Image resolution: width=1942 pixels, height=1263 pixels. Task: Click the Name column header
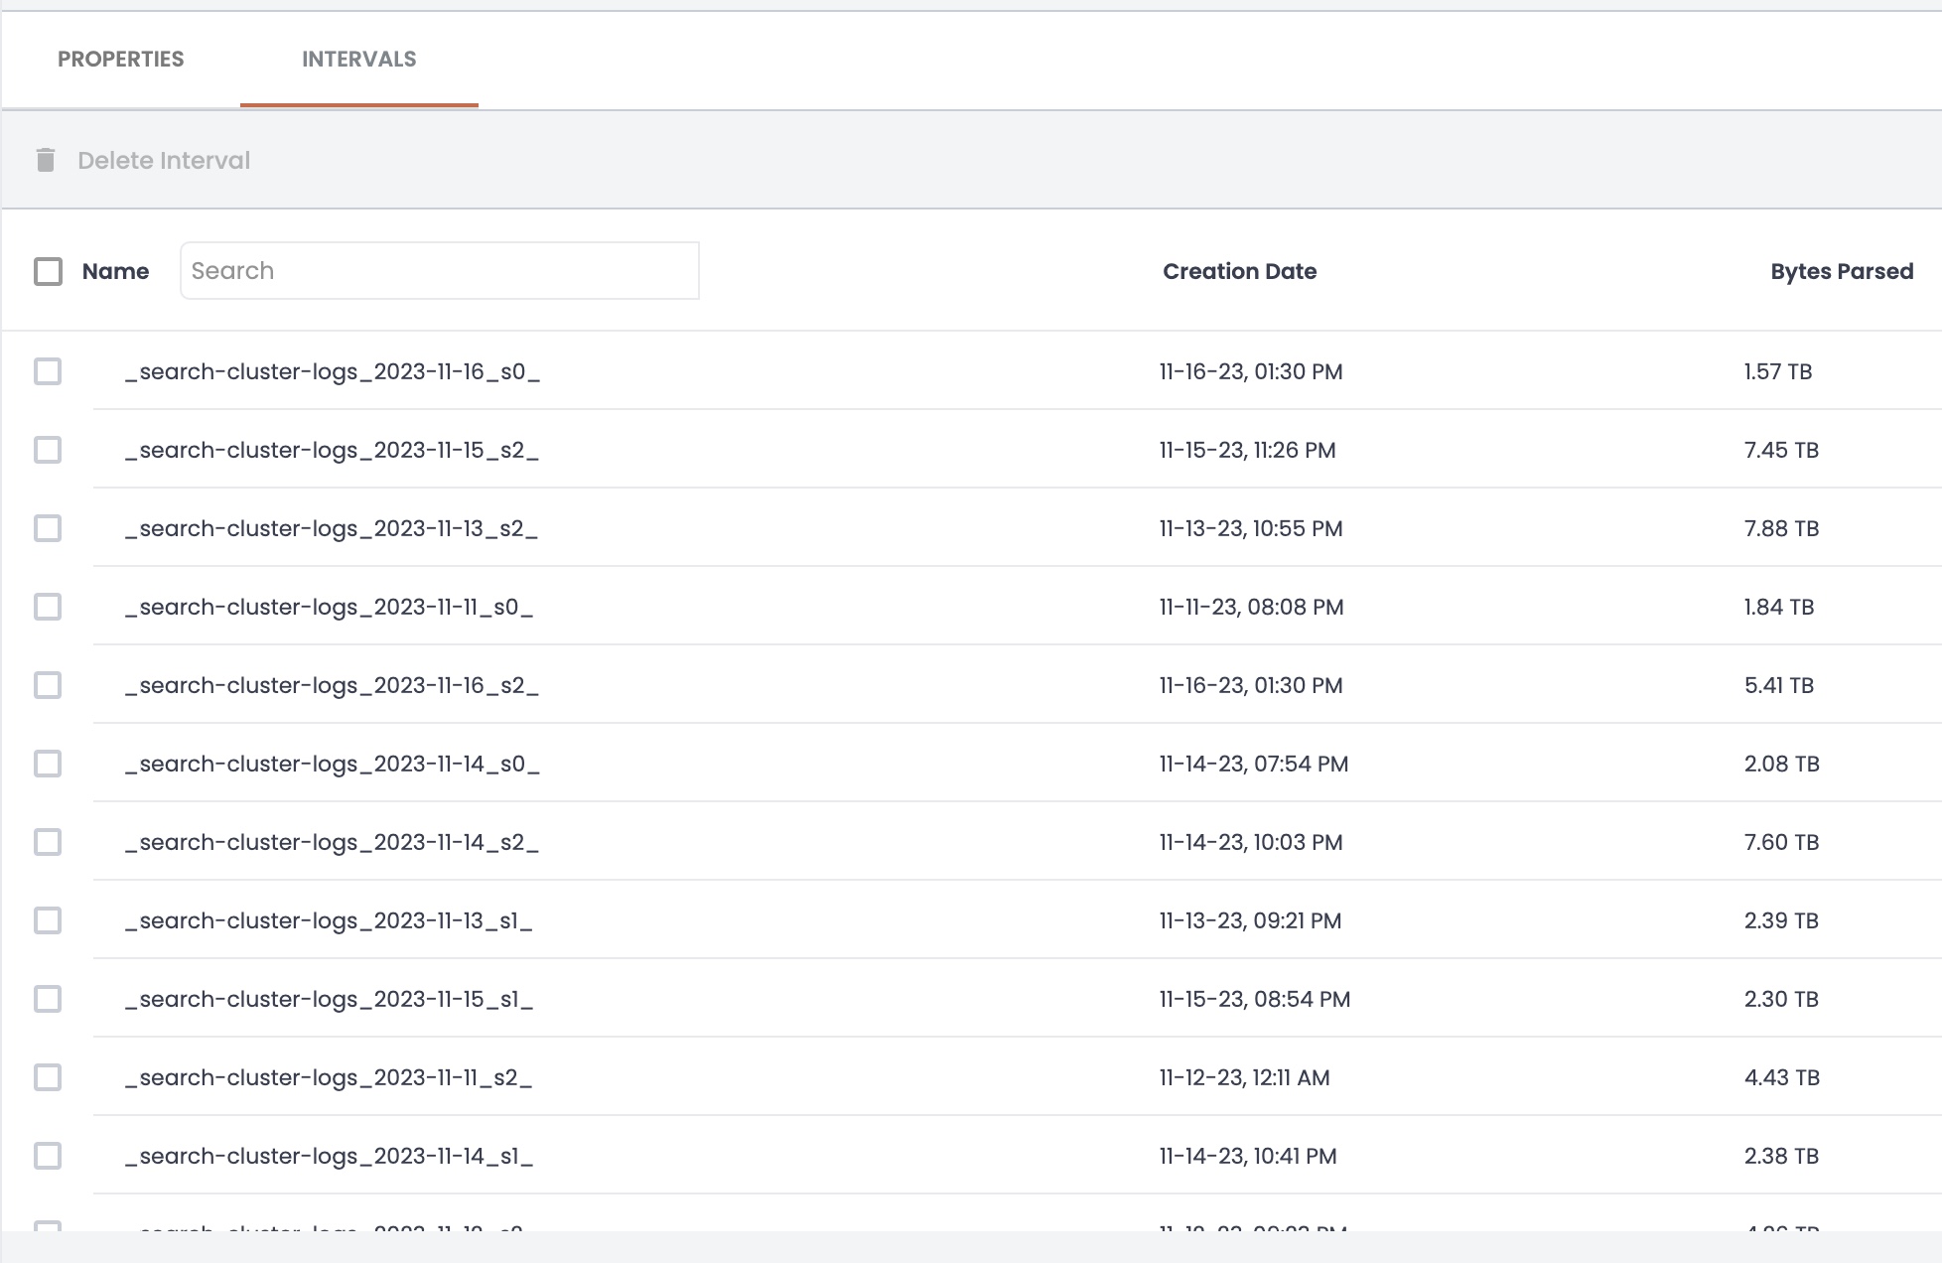115,271
